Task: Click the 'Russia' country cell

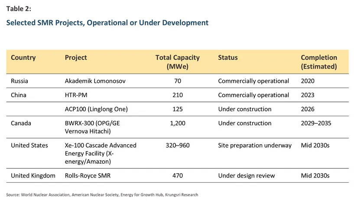Action: (21, 81)
